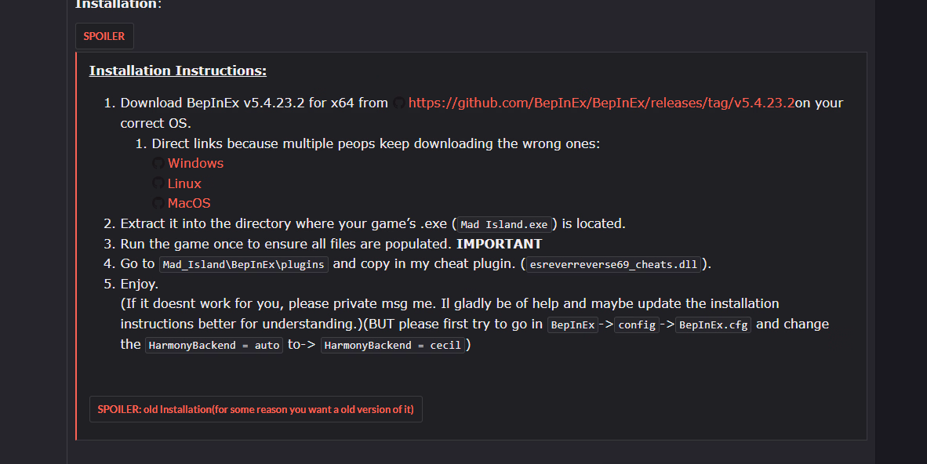
Task: Click the bold IMPORTANT text
Action: pos(499,244)
